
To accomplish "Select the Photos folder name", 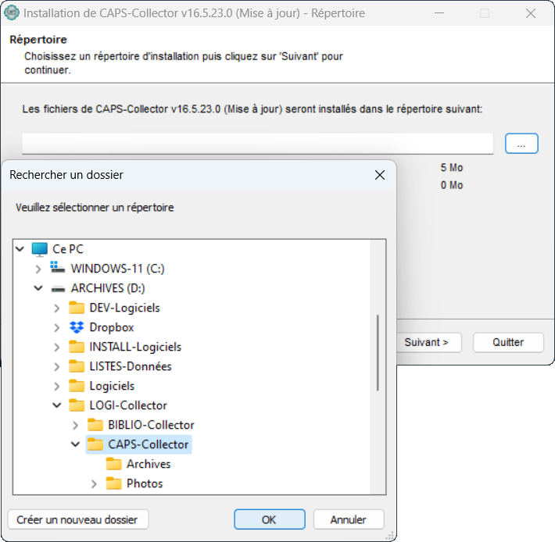I will coord(145,483).
